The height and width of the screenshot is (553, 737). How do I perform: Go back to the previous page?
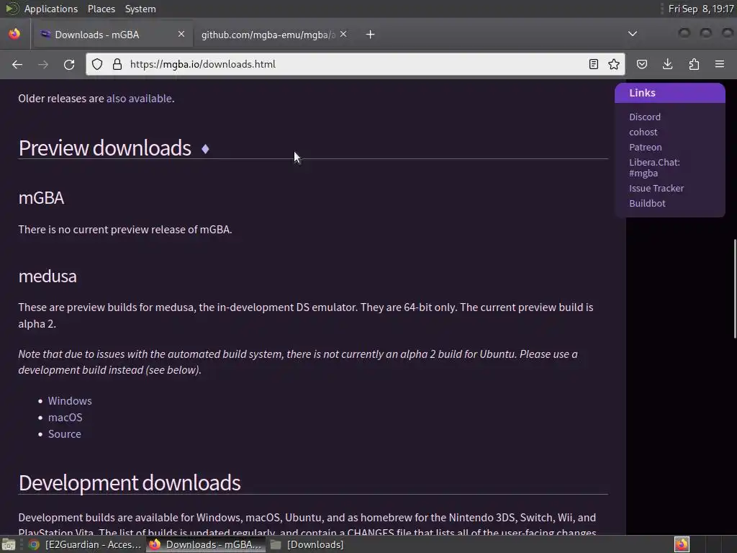17,64
